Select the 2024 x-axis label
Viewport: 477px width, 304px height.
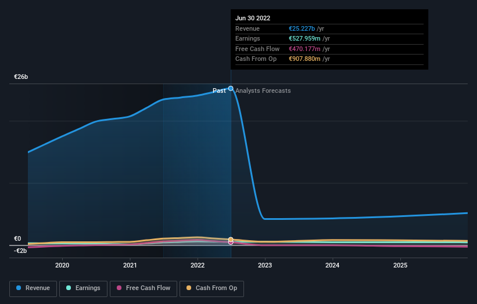332,265
